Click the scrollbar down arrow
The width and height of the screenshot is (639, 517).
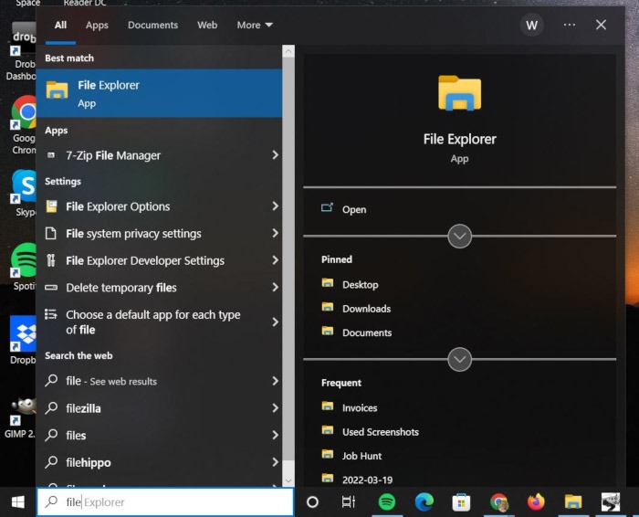coord(288,480)
